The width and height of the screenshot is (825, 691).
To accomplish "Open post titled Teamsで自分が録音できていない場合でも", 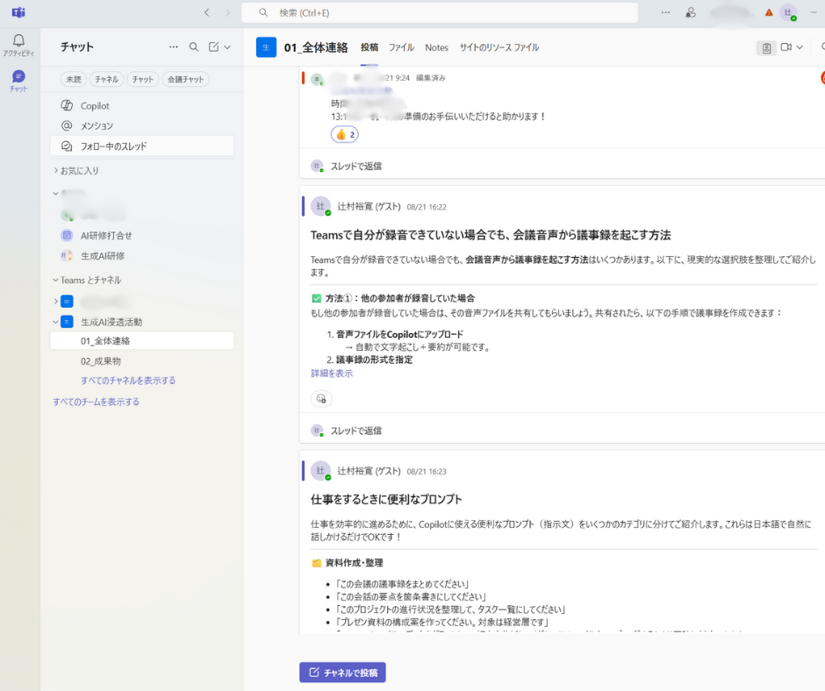I will click(491, 235).
